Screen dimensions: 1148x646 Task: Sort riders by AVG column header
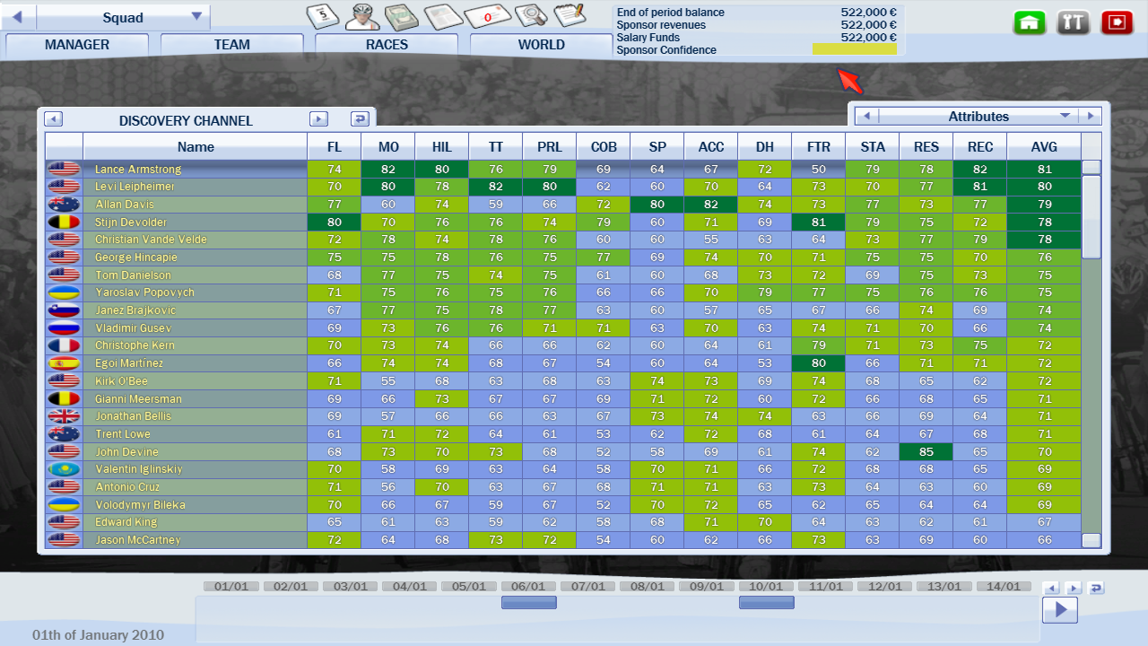coord(1044,147)
